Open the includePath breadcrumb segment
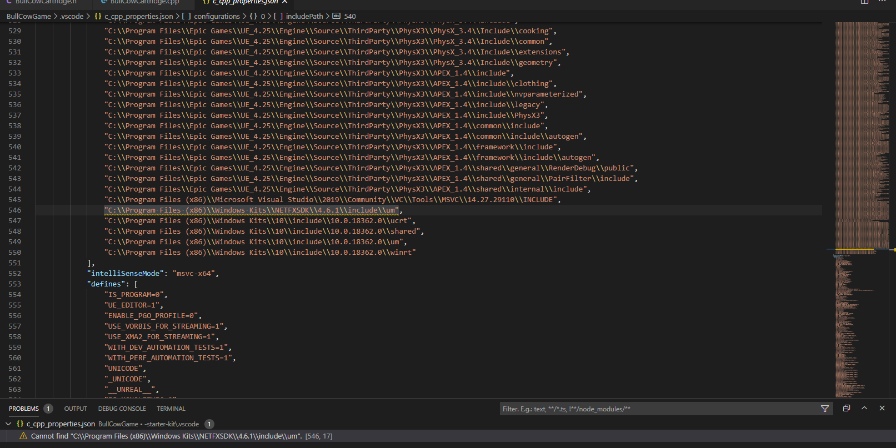The image size is (896, 448). click(x=304, y=16)
